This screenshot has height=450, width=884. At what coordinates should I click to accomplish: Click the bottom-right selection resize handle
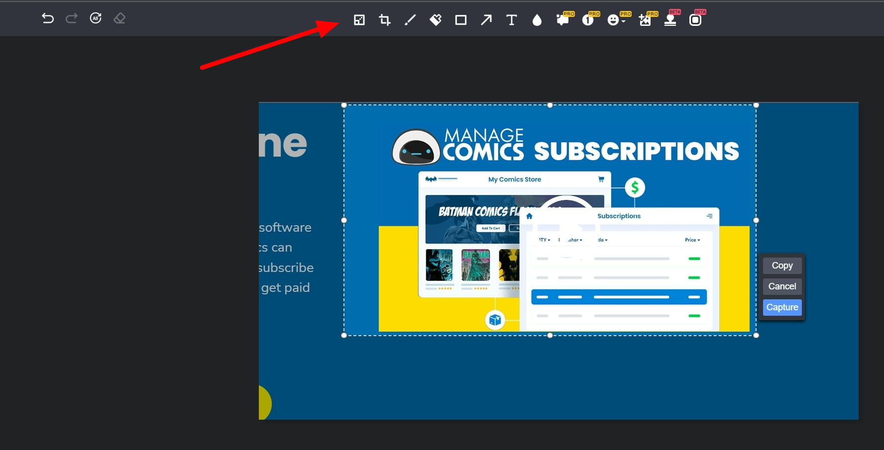tap(756, 335)
